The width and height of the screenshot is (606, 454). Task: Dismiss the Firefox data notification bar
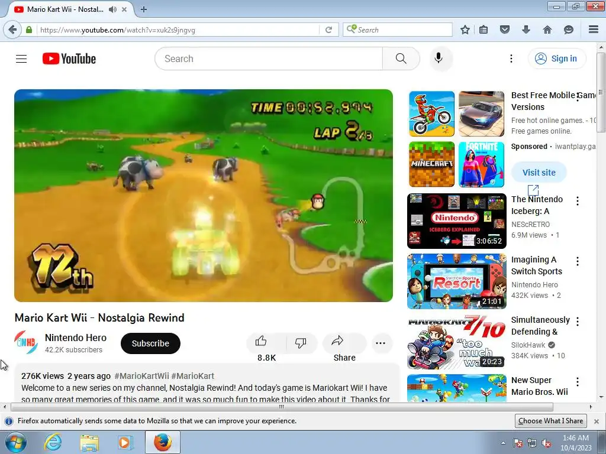597,421
